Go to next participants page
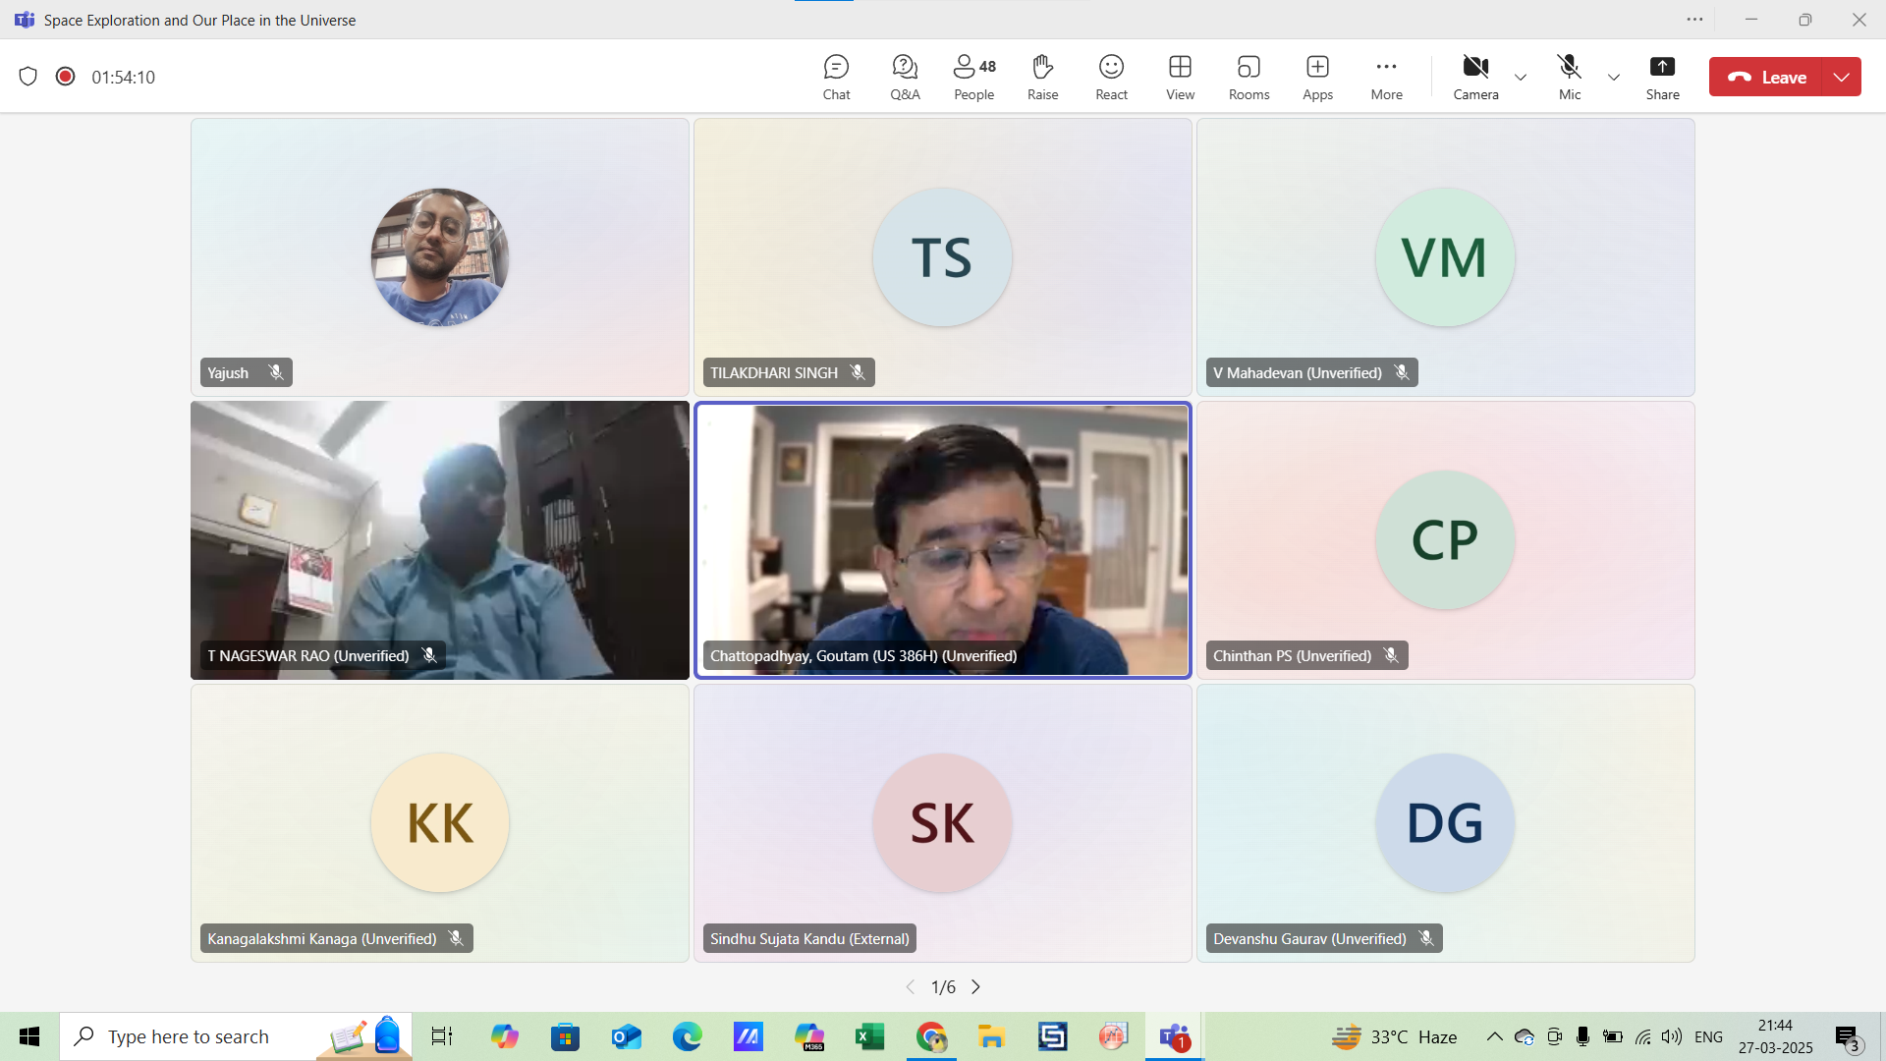The height and width of the screenshot is (1061, 1886). point(975,986)
